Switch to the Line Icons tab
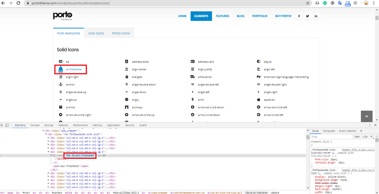Image resolution: width=379 pixels, height=194 pixels. (96, 33)
